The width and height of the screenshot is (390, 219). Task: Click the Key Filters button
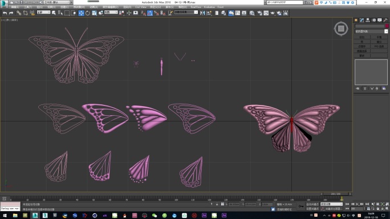tap(334, 209)
